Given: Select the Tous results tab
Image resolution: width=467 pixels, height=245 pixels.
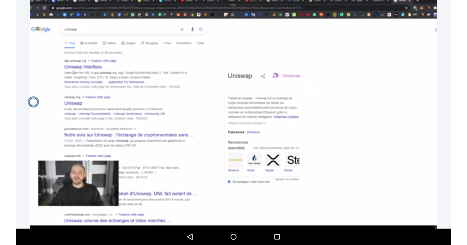Looking at the screenshot, I should point(70,43).
